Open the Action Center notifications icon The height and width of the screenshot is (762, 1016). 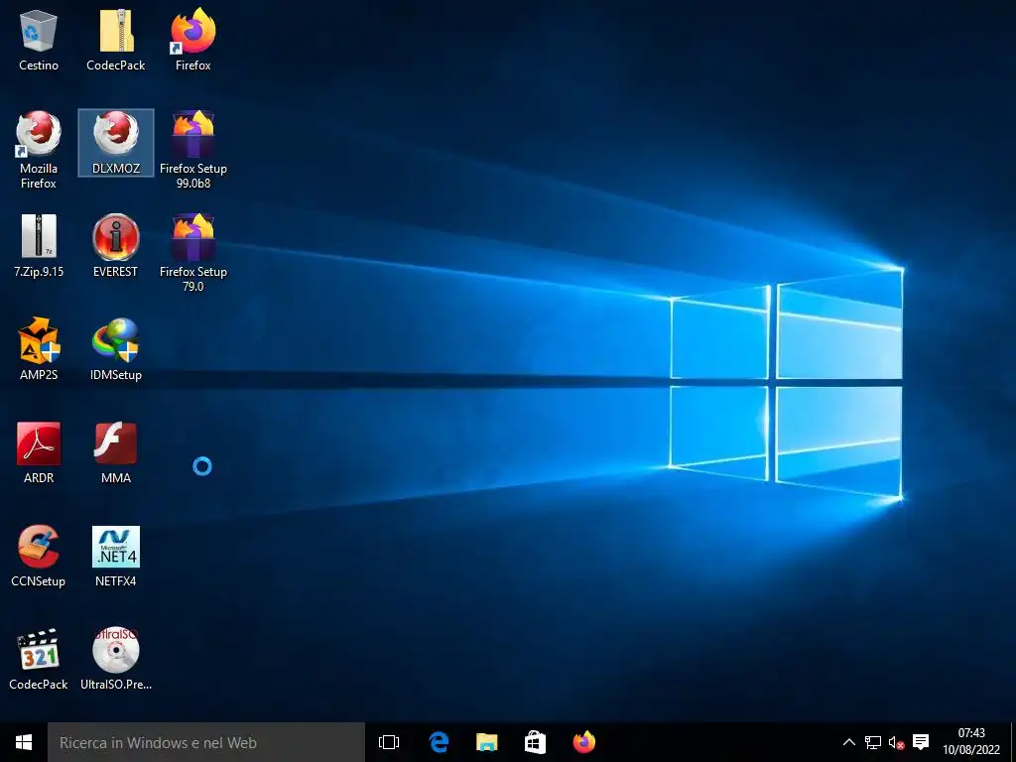(x=921, y=742)
